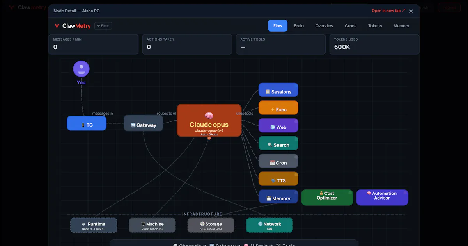Switch to the Brain tab
The height and width of the screenshot is (246, 468).
click(299, 26)
